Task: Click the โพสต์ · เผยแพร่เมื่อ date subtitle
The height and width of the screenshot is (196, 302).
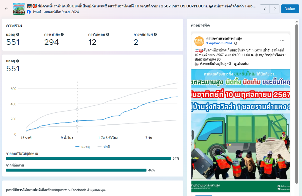Action: click(56, 12)
